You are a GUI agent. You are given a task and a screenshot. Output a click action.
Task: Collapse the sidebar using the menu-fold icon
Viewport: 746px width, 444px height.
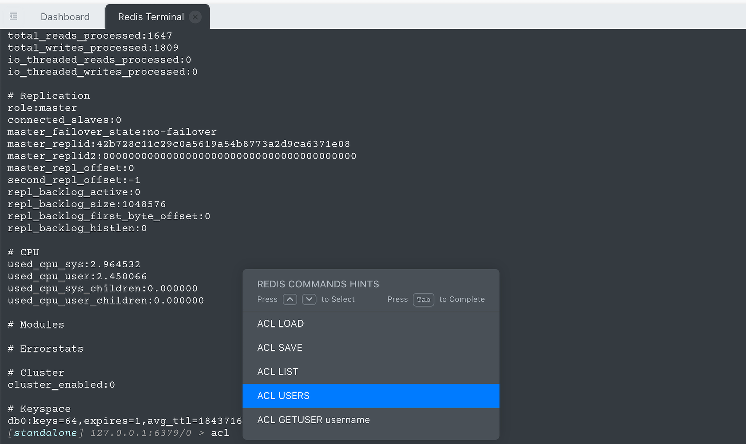point(14,16)
